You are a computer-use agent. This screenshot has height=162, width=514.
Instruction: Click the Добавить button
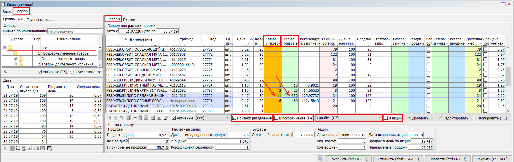(x=418, y=118)
